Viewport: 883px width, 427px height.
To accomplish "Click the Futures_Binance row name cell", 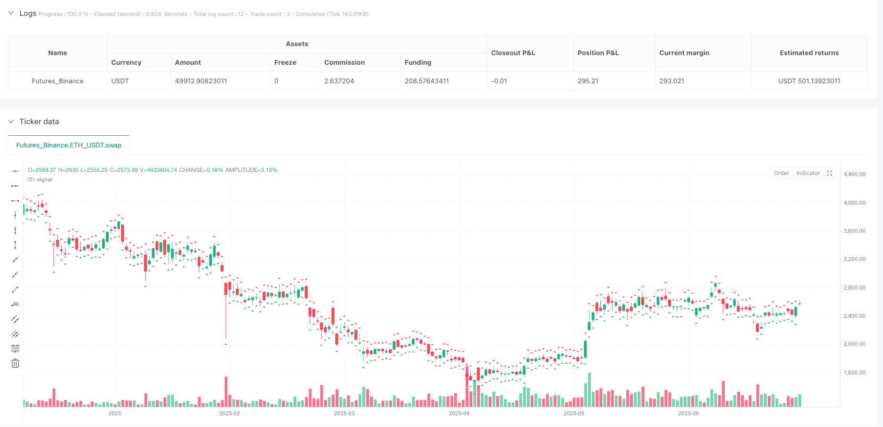I will pyautogui.click(x=57, y=81).
